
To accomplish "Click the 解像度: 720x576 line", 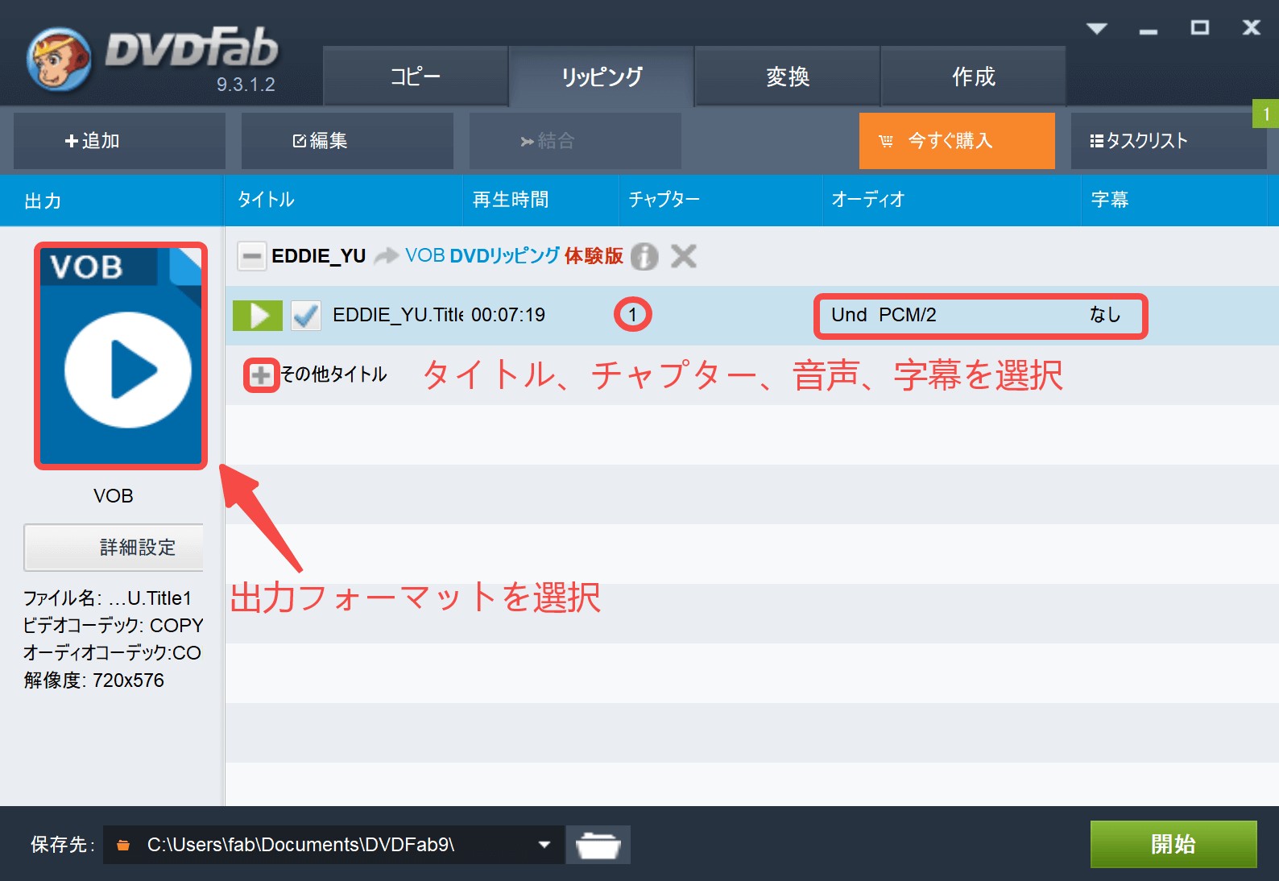I will coord(93,680).
